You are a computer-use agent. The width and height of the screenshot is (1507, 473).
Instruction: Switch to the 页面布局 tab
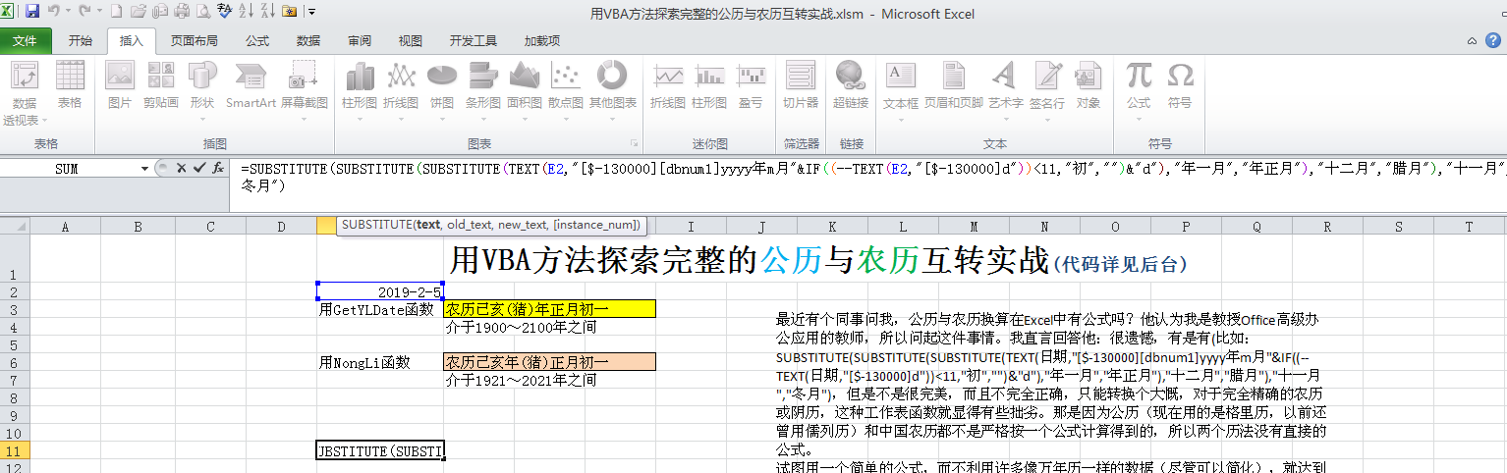tap(195, 40)
